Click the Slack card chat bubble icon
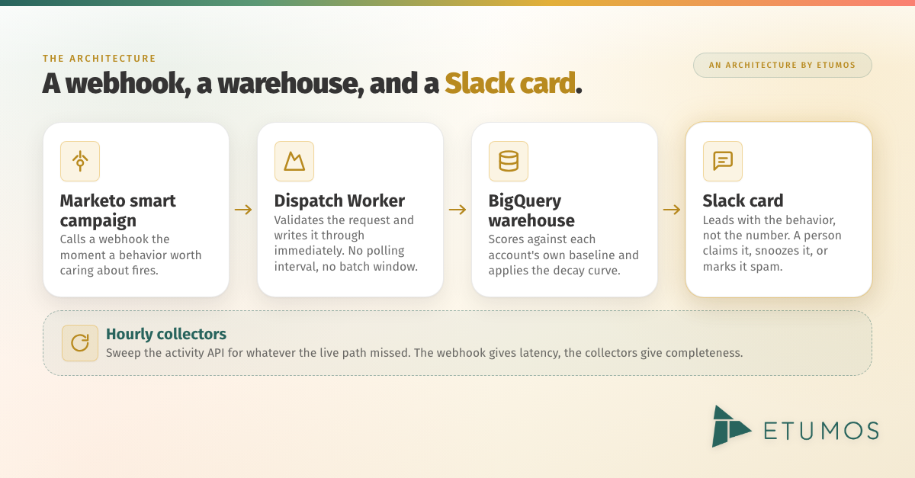Viewport: 915px width, 478px height. pos(723,161)
